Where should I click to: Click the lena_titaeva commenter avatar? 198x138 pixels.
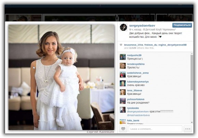123,92
